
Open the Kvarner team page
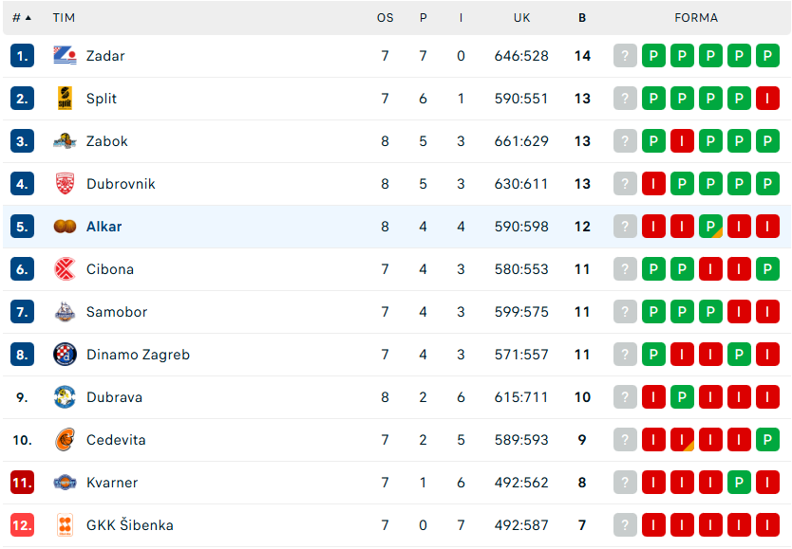click(x=112, y=483)
